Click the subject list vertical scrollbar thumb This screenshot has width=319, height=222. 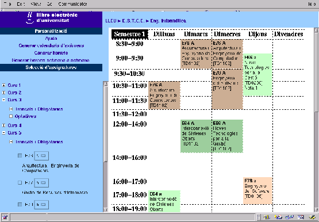click(105, 124)
